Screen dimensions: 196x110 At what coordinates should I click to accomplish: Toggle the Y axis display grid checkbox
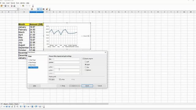[x=60, y=79]
